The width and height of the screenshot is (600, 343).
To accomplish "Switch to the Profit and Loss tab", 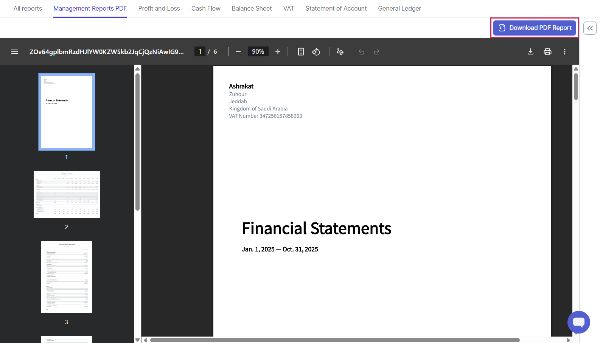I will click(x=159, y=8).
